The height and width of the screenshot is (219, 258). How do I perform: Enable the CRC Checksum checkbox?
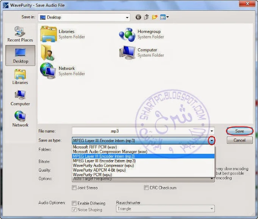coord(146,188)
